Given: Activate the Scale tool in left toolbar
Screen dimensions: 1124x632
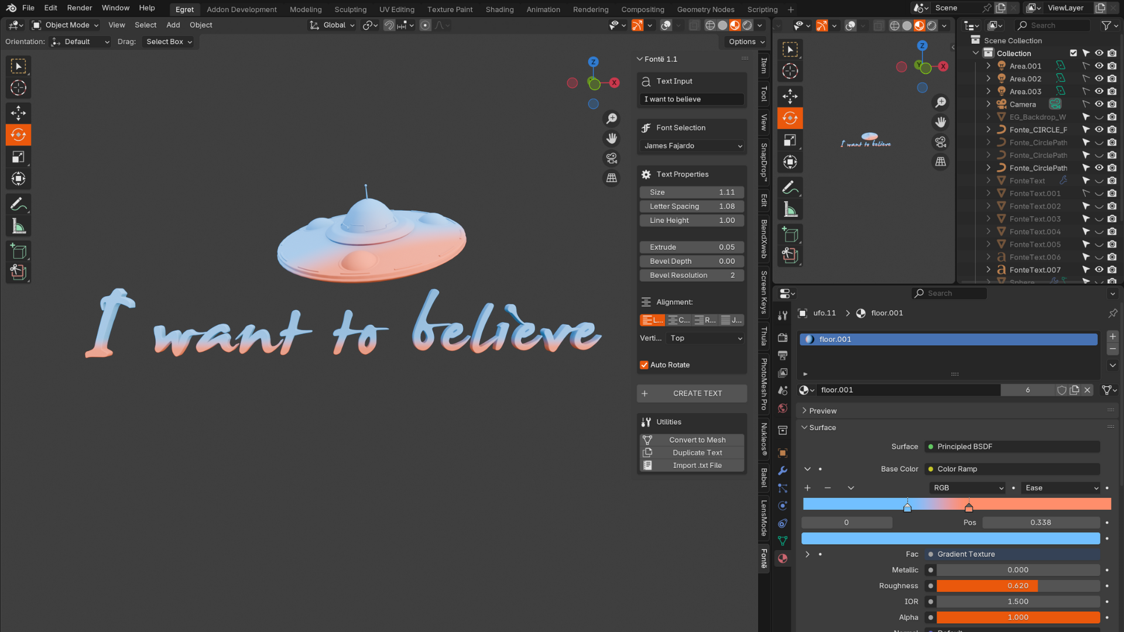Looking at the screenshot, I should (18, 157).
